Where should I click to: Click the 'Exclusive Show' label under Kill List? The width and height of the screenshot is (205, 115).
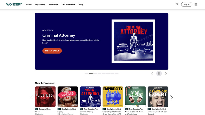click(x=45, y=109)
